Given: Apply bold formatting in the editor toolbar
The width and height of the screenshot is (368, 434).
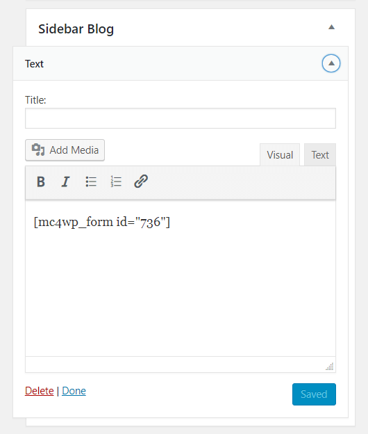Looking at the screenshot, I should pos(41,182).
